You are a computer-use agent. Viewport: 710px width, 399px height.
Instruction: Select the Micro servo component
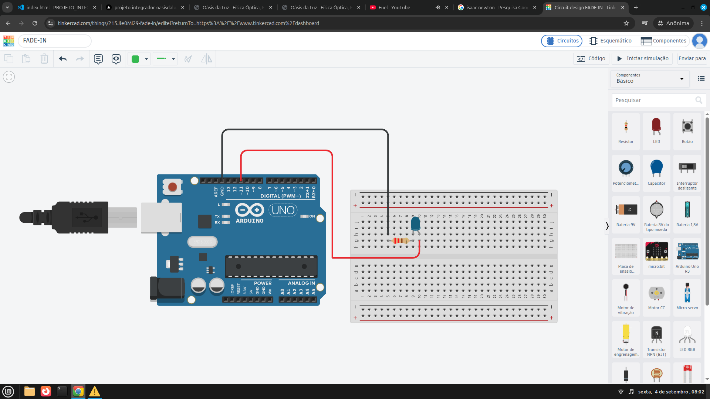[687, 298]
